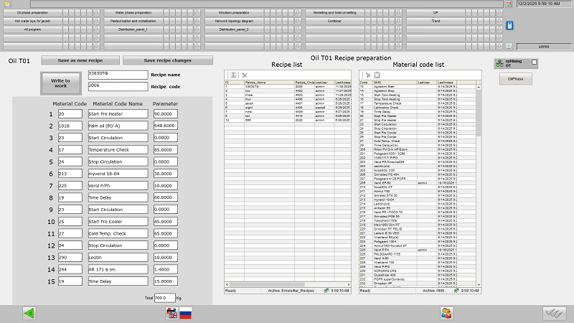Click delete X icon in Recipe list toolbar
This screenshot has height=323, width=574.
[x=245, y=75]
